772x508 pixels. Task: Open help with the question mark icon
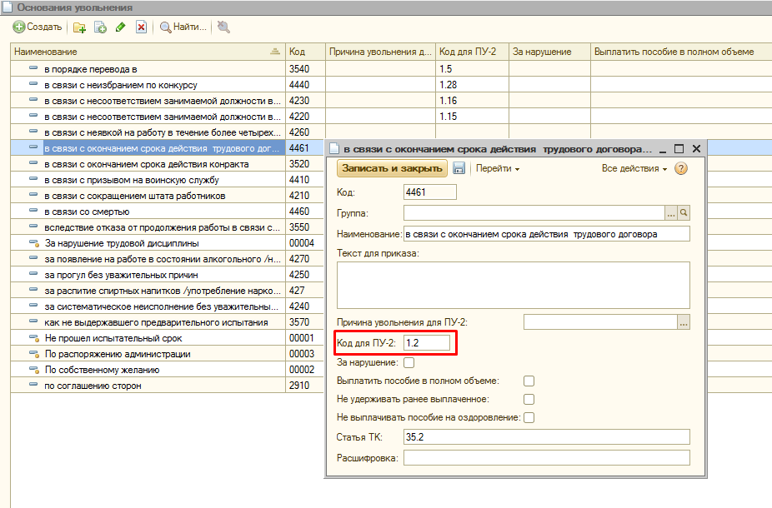[680, 168]
